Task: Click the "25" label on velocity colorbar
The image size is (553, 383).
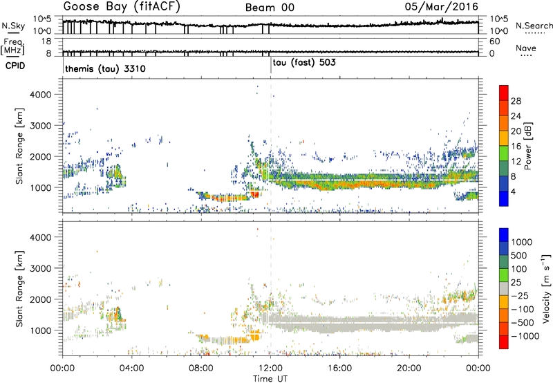Action: pyautogui.click(x=516, y=283)
